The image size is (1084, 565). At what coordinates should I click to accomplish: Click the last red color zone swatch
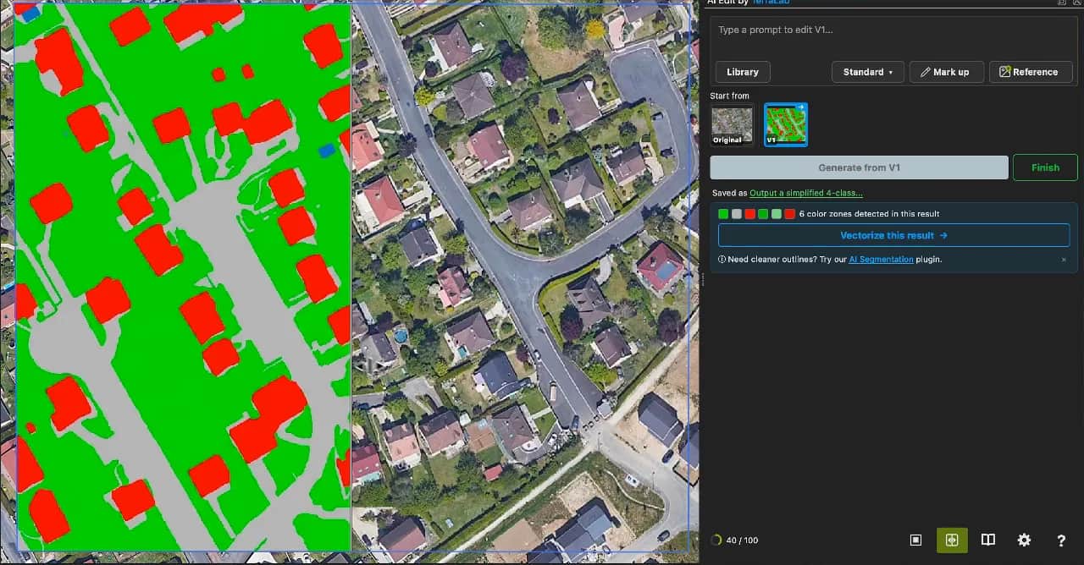790,214
